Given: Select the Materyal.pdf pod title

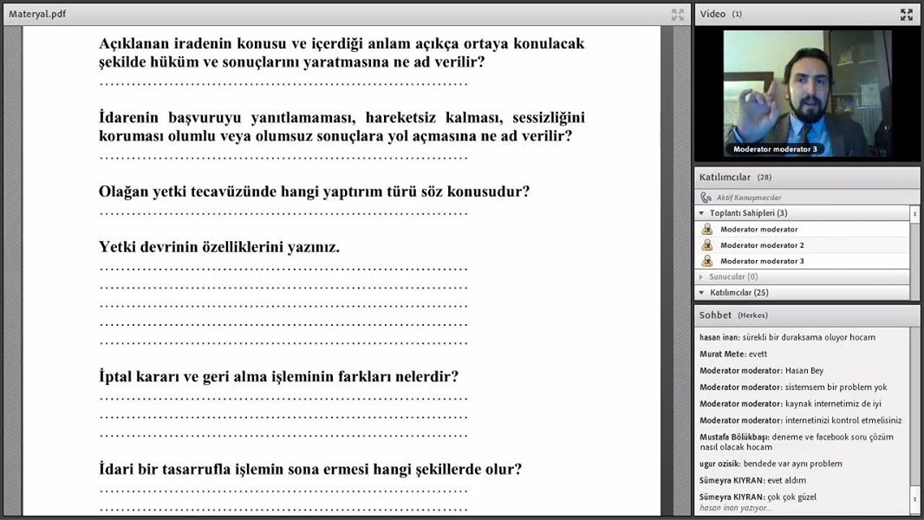Looking at the screenshot, I should pos(37,14).
